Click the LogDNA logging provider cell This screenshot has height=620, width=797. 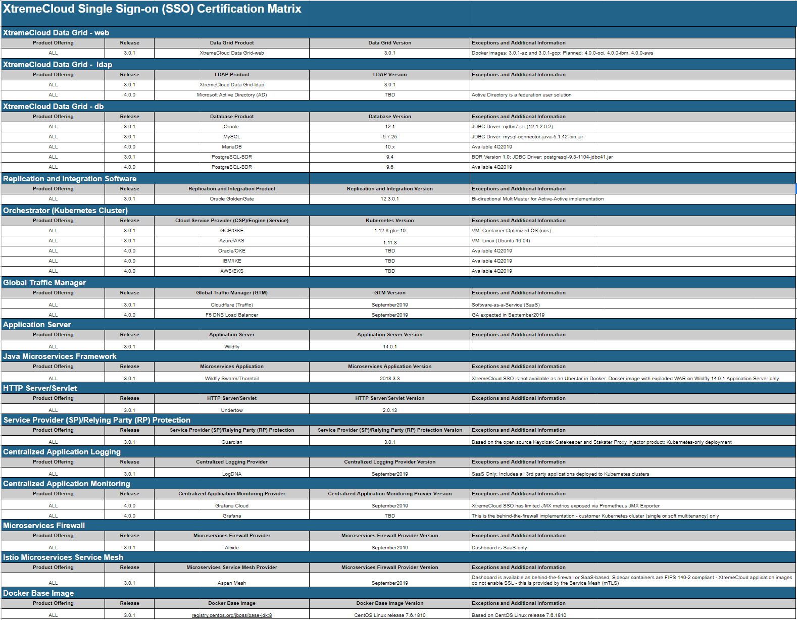[x=232, y=474]
